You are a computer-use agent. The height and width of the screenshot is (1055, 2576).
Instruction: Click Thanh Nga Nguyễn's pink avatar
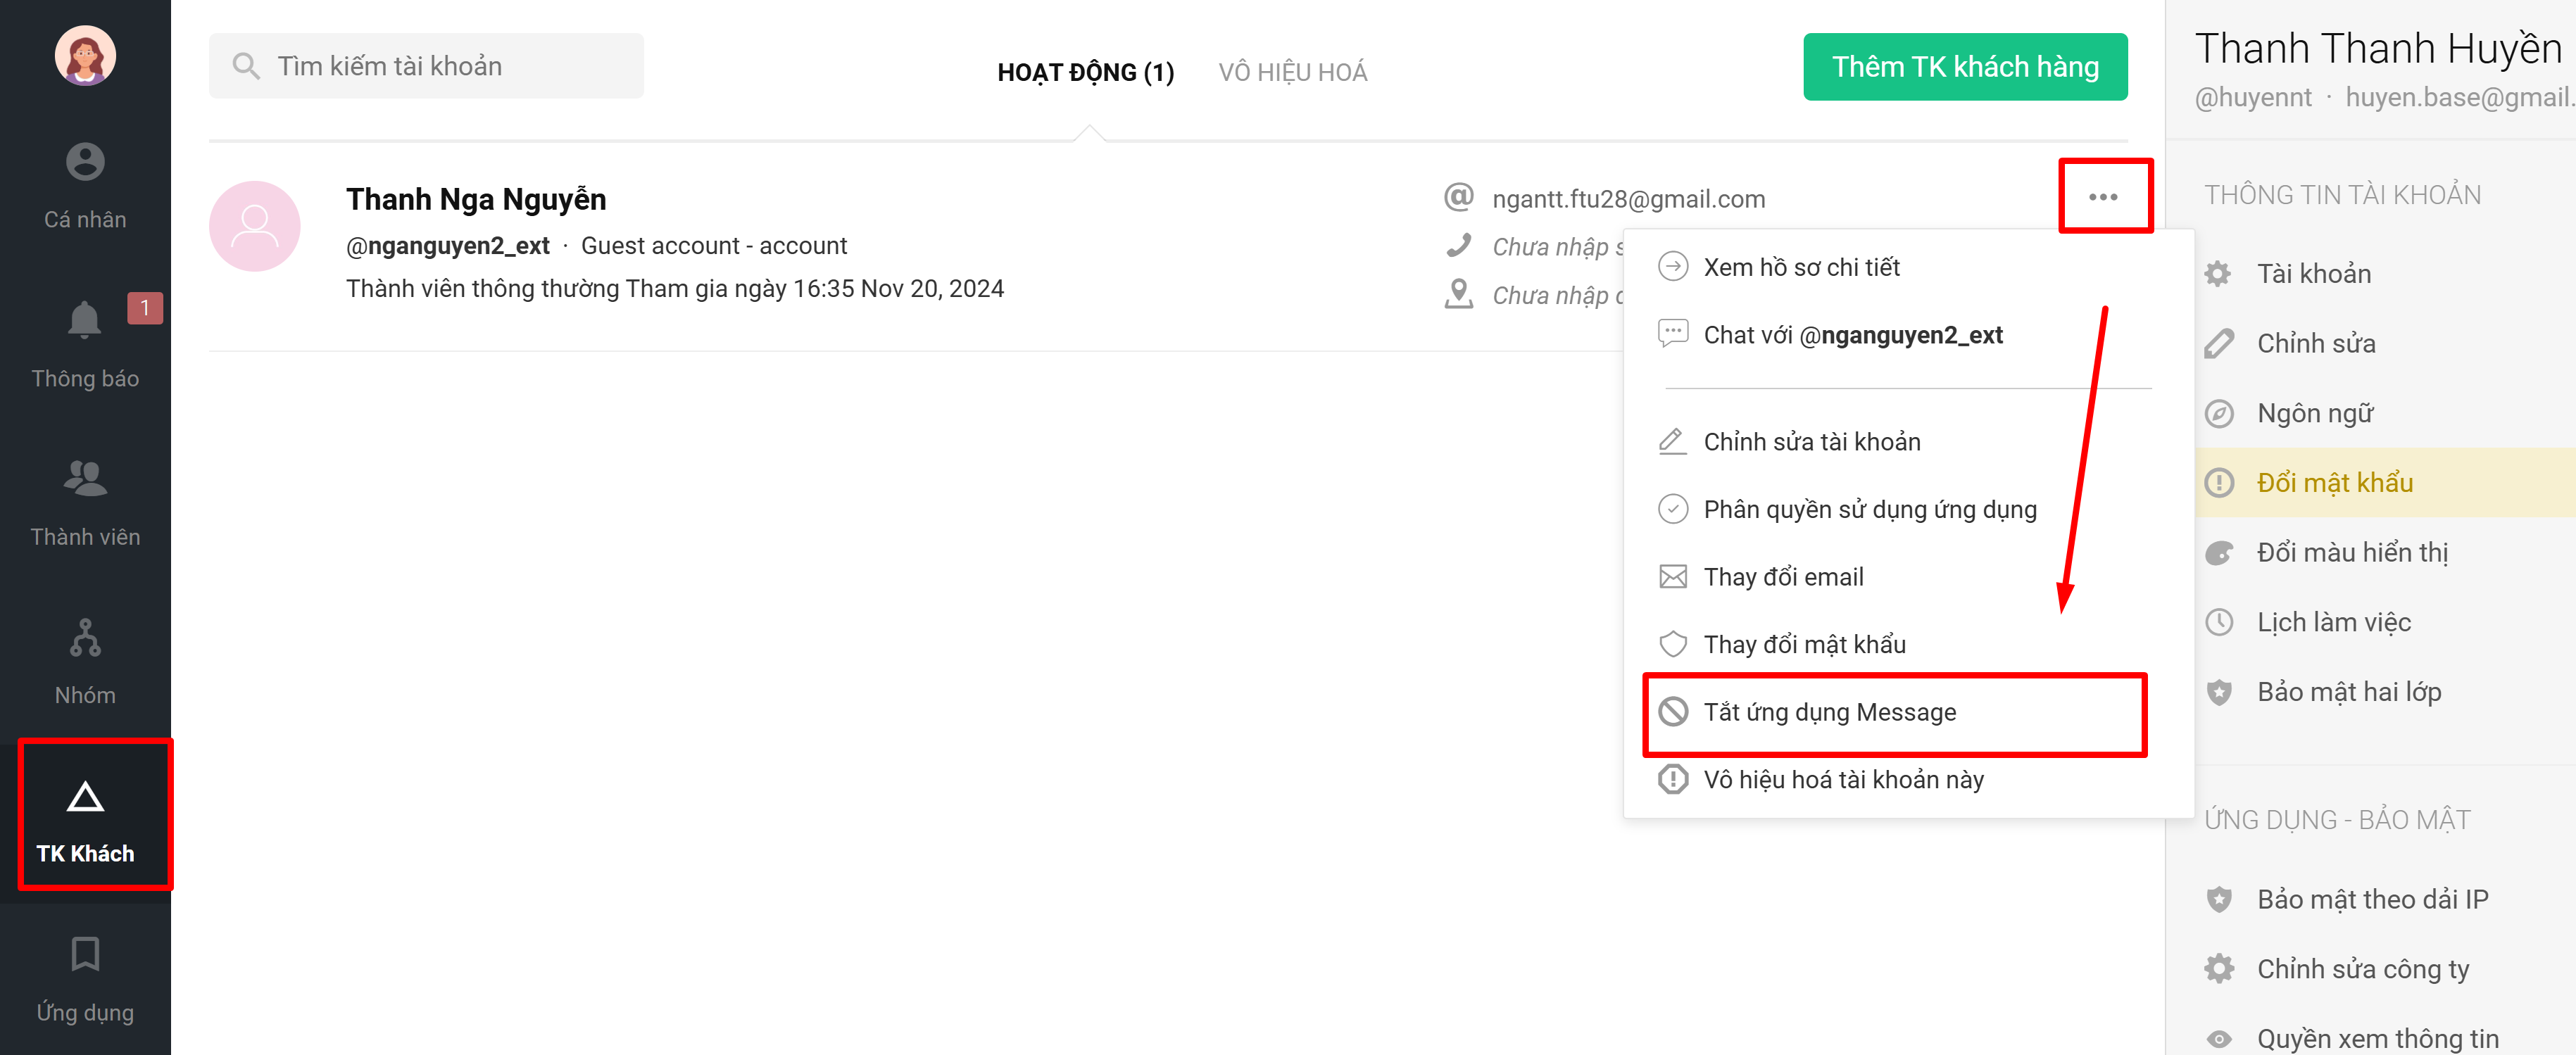point(254,226)
